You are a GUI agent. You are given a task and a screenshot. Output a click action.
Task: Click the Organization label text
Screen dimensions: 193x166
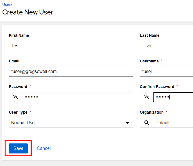pos(152,112)
